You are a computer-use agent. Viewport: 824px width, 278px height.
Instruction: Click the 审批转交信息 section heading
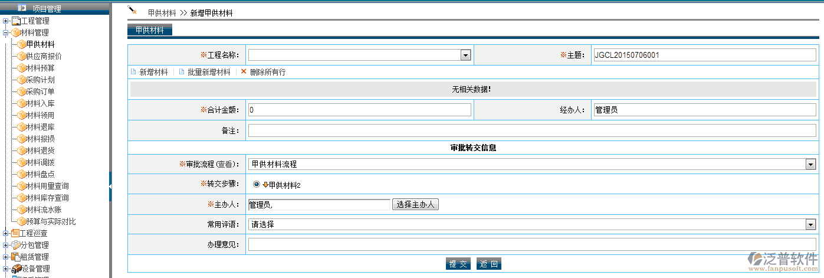[473, 148]
